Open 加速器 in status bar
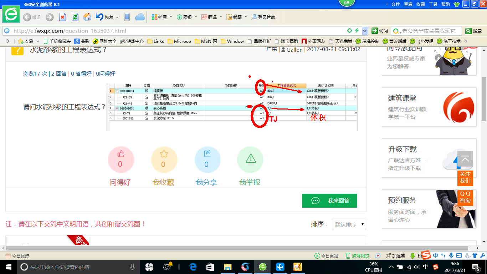This screenshot has height=274, width=487. 395,256
